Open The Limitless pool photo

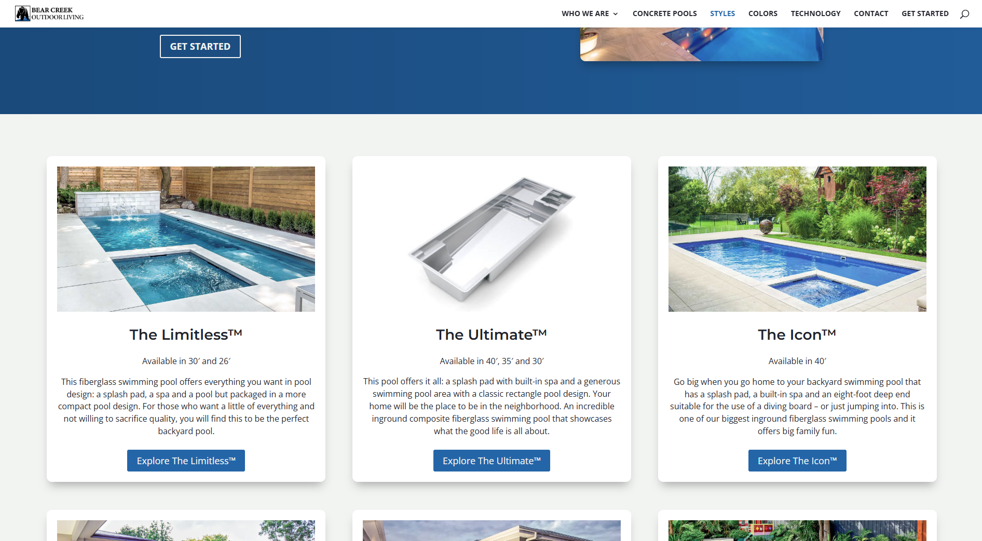pos(186,239)
